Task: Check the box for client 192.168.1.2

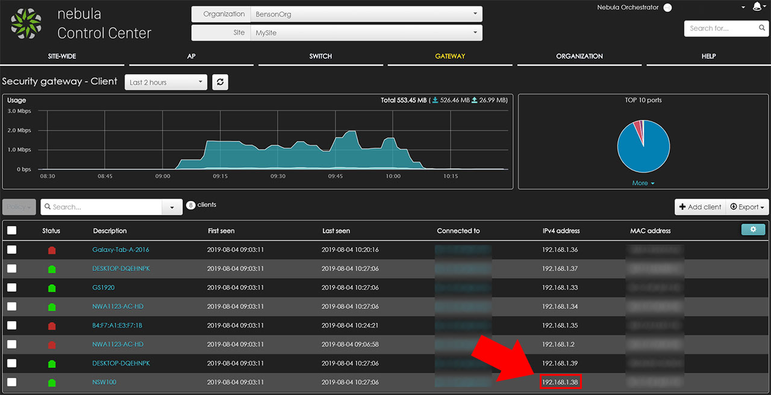Action: [12, 344]
